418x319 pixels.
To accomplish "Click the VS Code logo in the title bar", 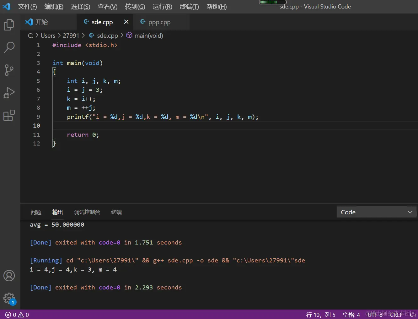I will [6, 6].
